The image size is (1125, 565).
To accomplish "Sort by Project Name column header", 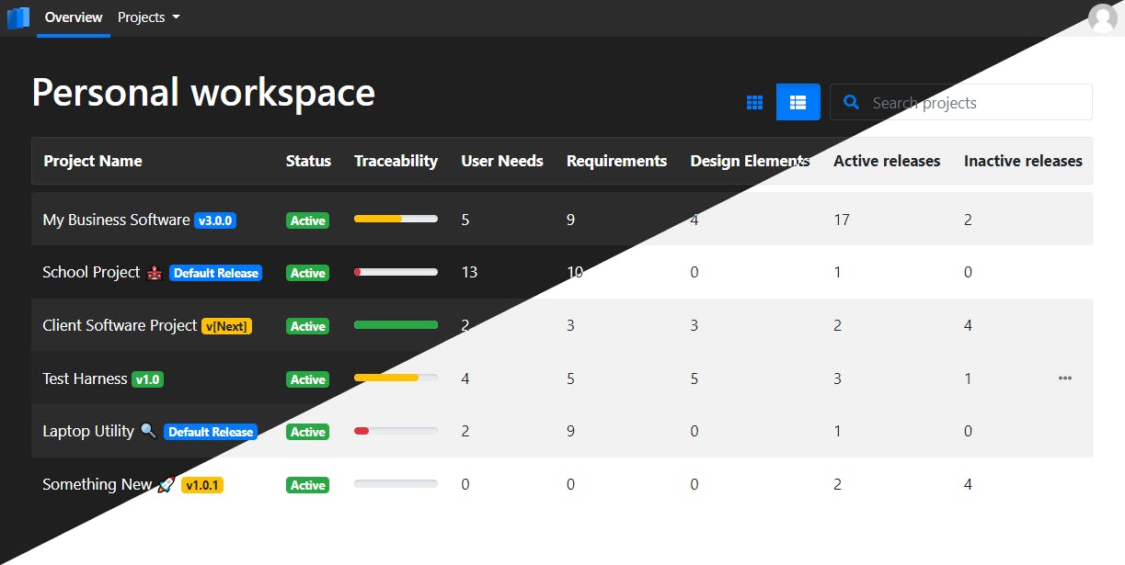I will (x=93, y=161).
